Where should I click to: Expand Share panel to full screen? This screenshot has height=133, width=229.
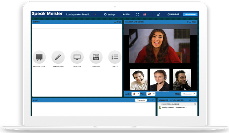(x=120, y=22)
